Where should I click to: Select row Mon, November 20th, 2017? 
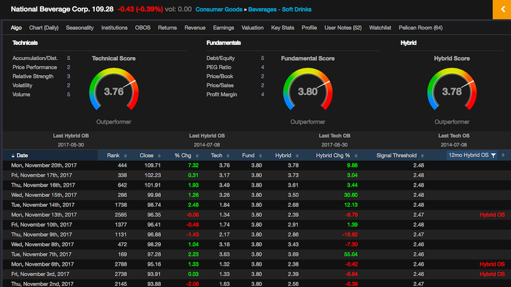(x=257, y=165)
